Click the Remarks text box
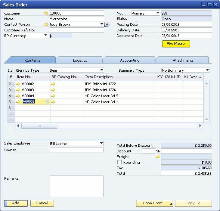This screenshot has height=211, width=220. pos(77,186)
